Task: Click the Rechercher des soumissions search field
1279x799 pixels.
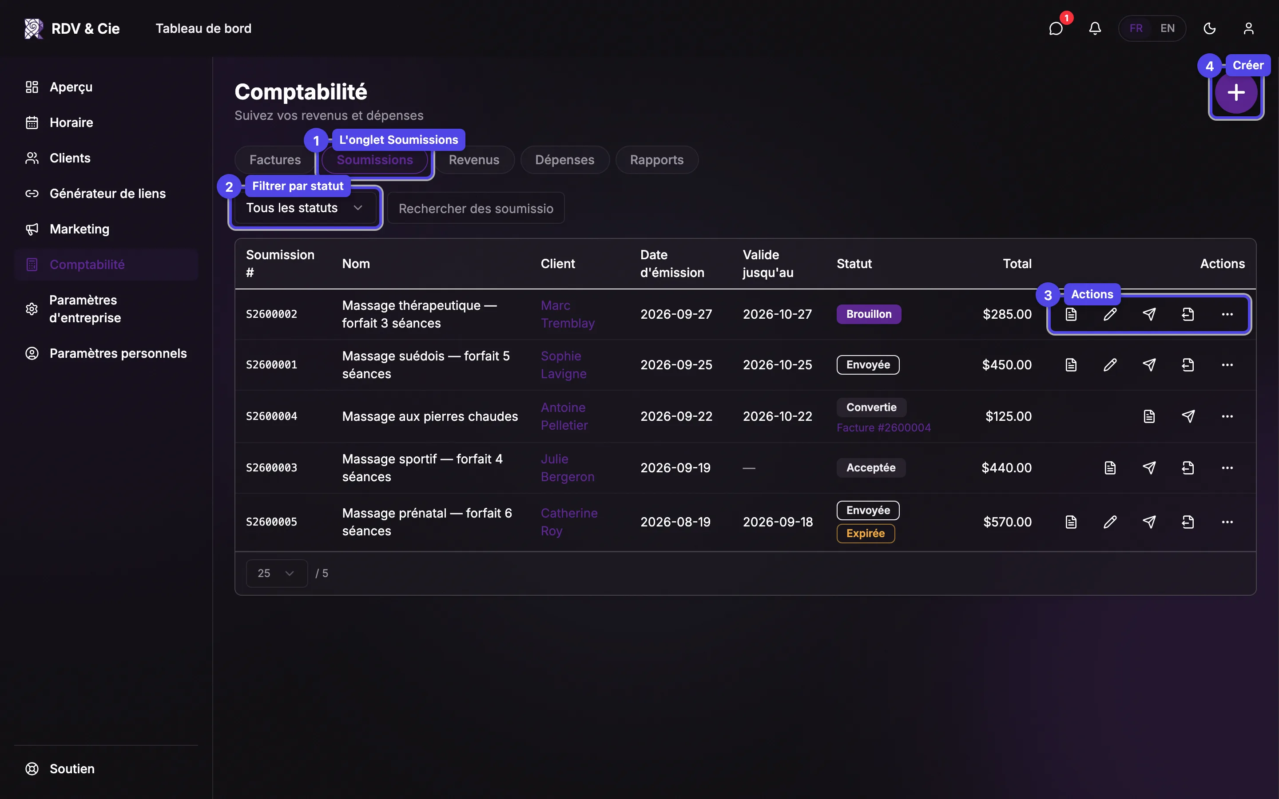Action: pyautogui.click(x=476, y=208)
